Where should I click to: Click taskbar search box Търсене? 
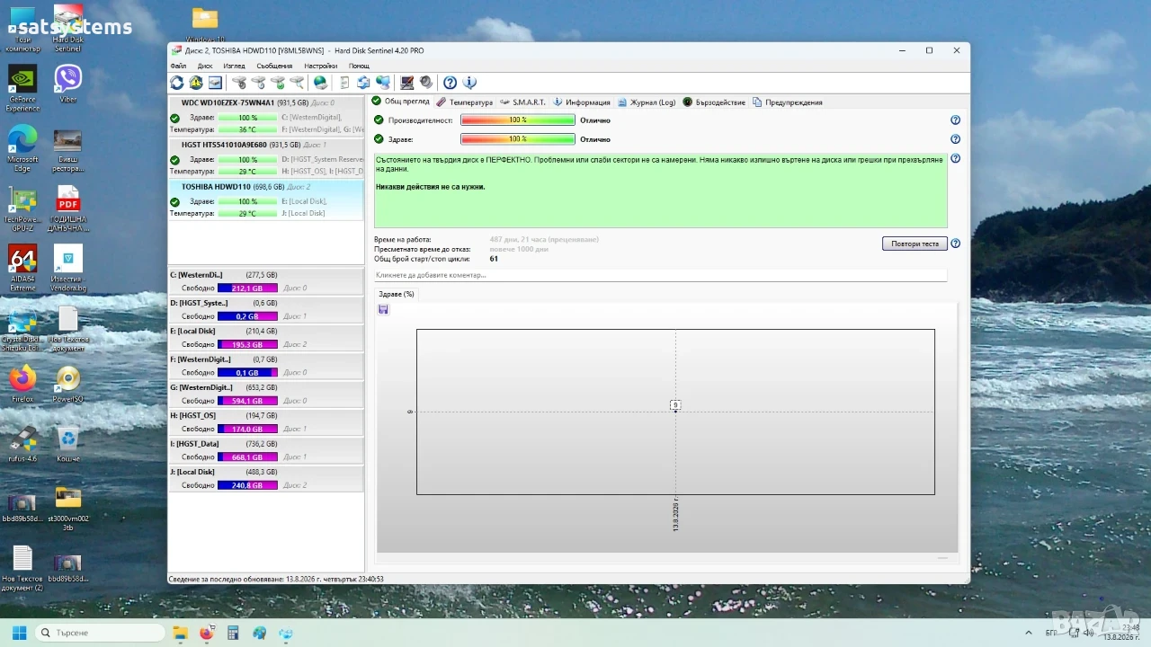(x=100, y=633)
